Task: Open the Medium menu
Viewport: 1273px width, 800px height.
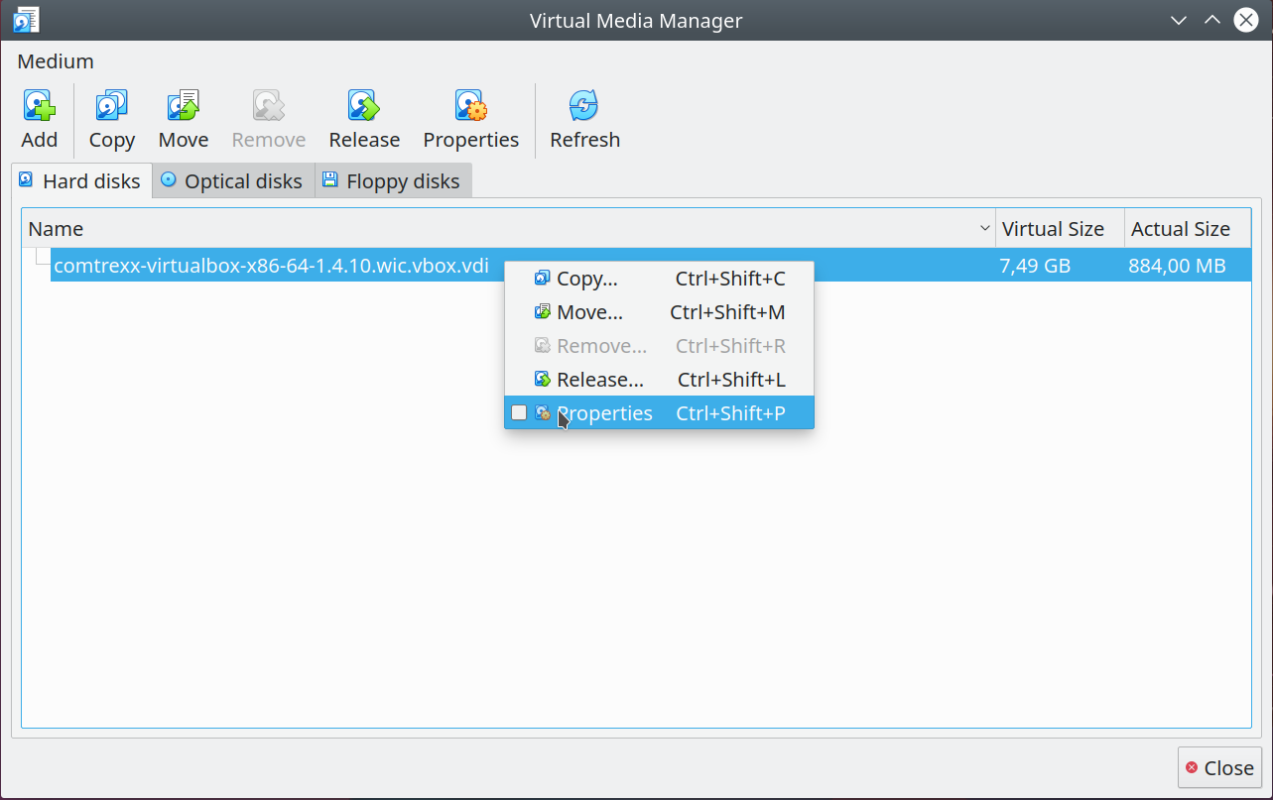Action: [x=56, y=61]
